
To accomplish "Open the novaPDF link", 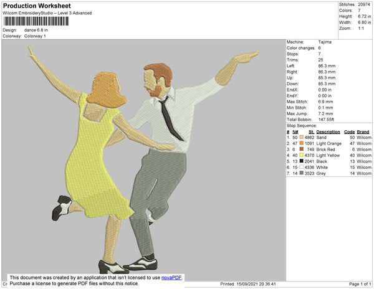I will 171,278.
